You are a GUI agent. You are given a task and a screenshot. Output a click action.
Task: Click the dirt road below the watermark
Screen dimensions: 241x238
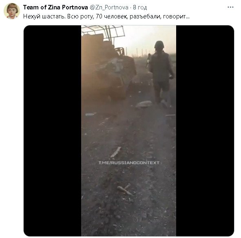(128, 200)
